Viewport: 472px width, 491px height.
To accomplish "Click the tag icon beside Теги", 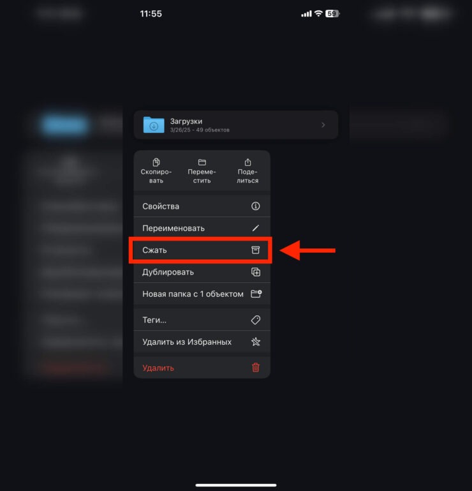I will [x=256, y=320].
